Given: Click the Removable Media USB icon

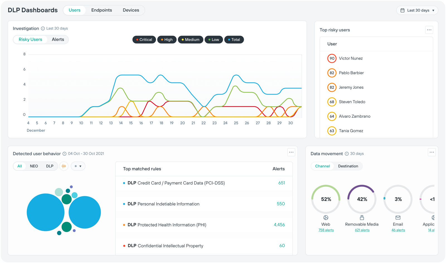Looking at the screenshot, I should pos(362,218).
